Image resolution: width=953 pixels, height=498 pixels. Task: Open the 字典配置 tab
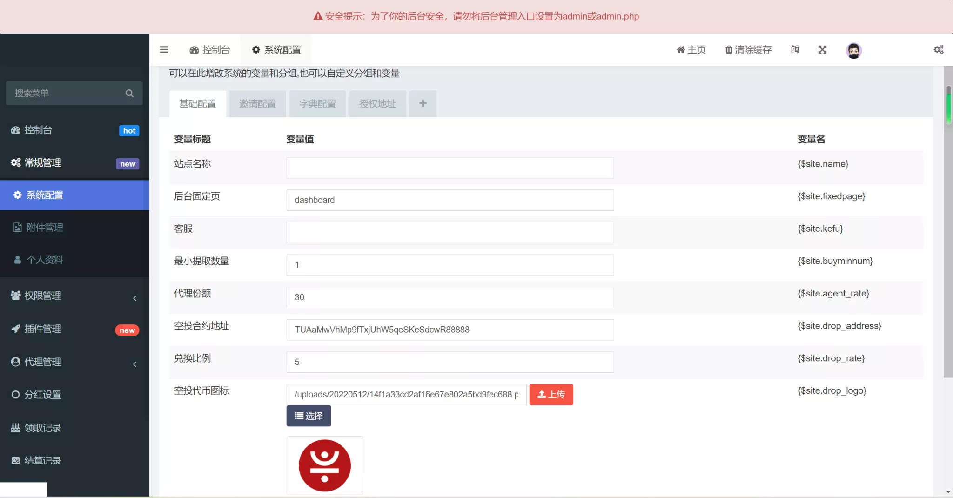click(317, 104)
